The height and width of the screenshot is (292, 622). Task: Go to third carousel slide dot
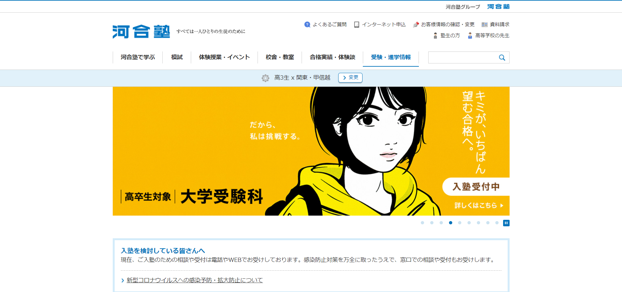coord(441,223)
